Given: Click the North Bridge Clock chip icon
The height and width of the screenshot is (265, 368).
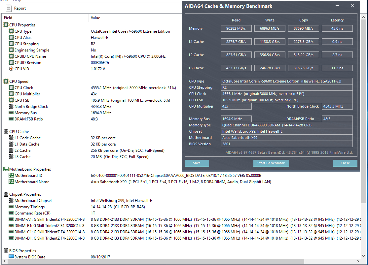Looking at the screenshot, I should tap(11, 107).
